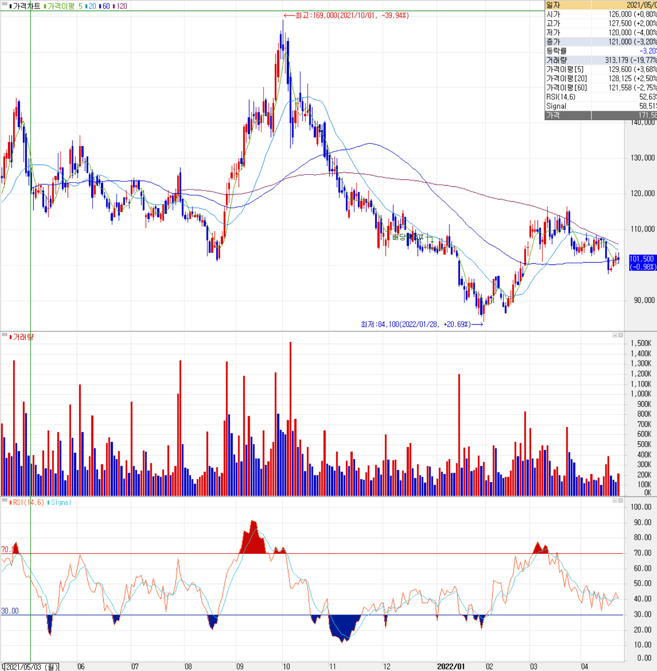
Task: Click the 거래량 313,179 row
Action: (601, 60)
